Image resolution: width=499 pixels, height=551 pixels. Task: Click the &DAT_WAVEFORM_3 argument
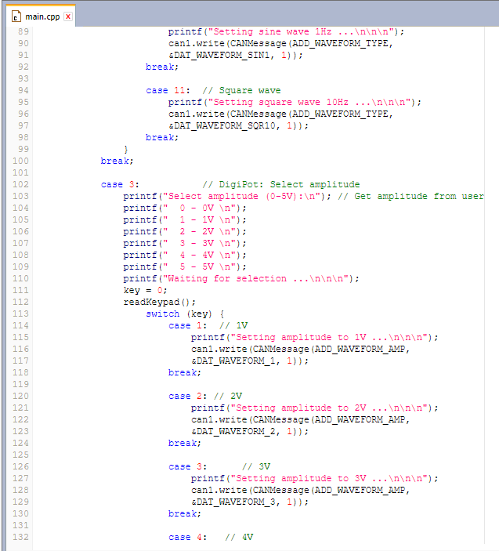236,502
